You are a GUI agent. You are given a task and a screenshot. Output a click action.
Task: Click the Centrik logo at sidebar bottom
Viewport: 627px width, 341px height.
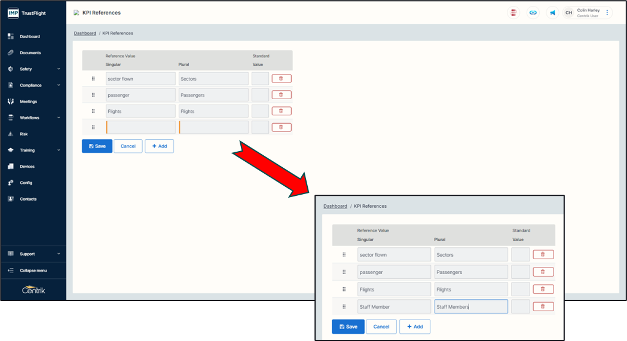33,290
